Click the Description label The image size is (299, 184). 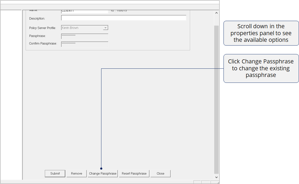point(37,19)
